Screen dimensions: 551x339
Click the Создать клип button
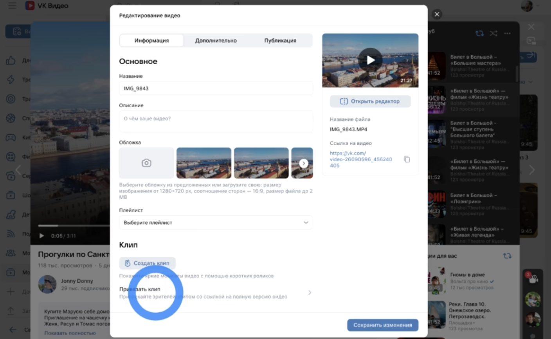[147, 263]
